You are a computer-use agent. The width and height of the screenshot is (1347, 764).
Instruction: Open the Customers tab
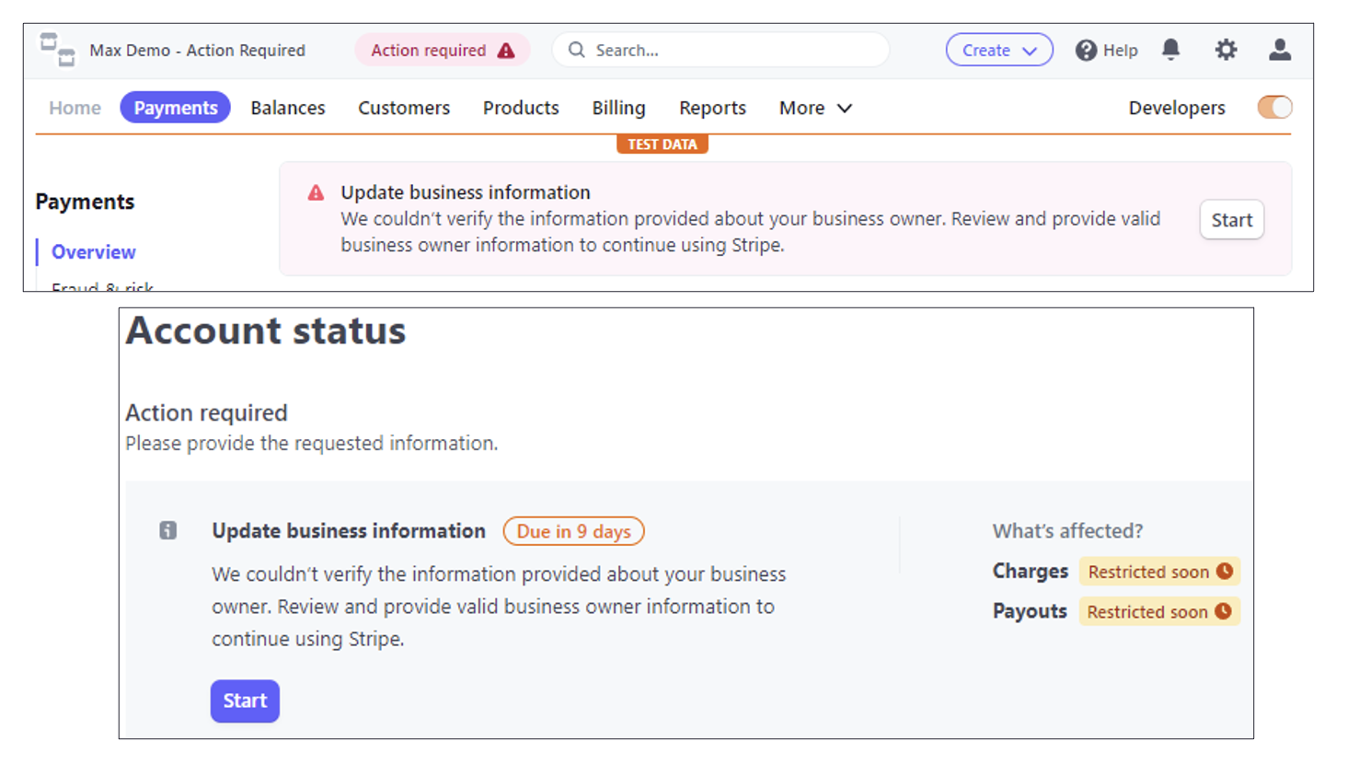(404, 108)
